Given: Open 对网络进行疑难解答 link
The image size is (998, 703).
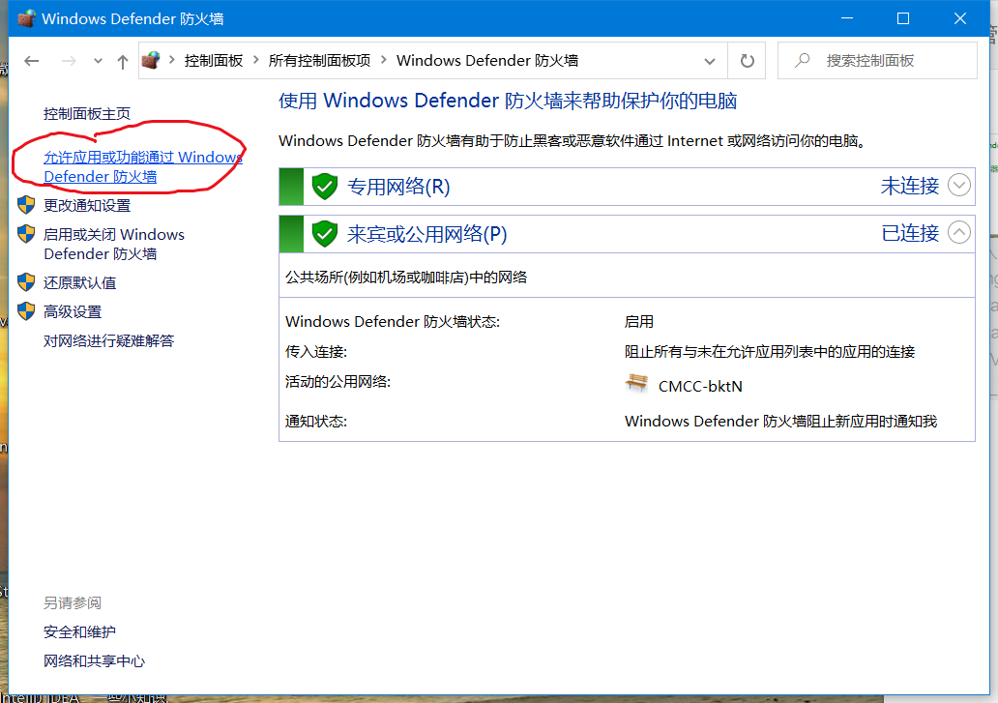Looking at the screenshot, I should click(x=109, y=341).
